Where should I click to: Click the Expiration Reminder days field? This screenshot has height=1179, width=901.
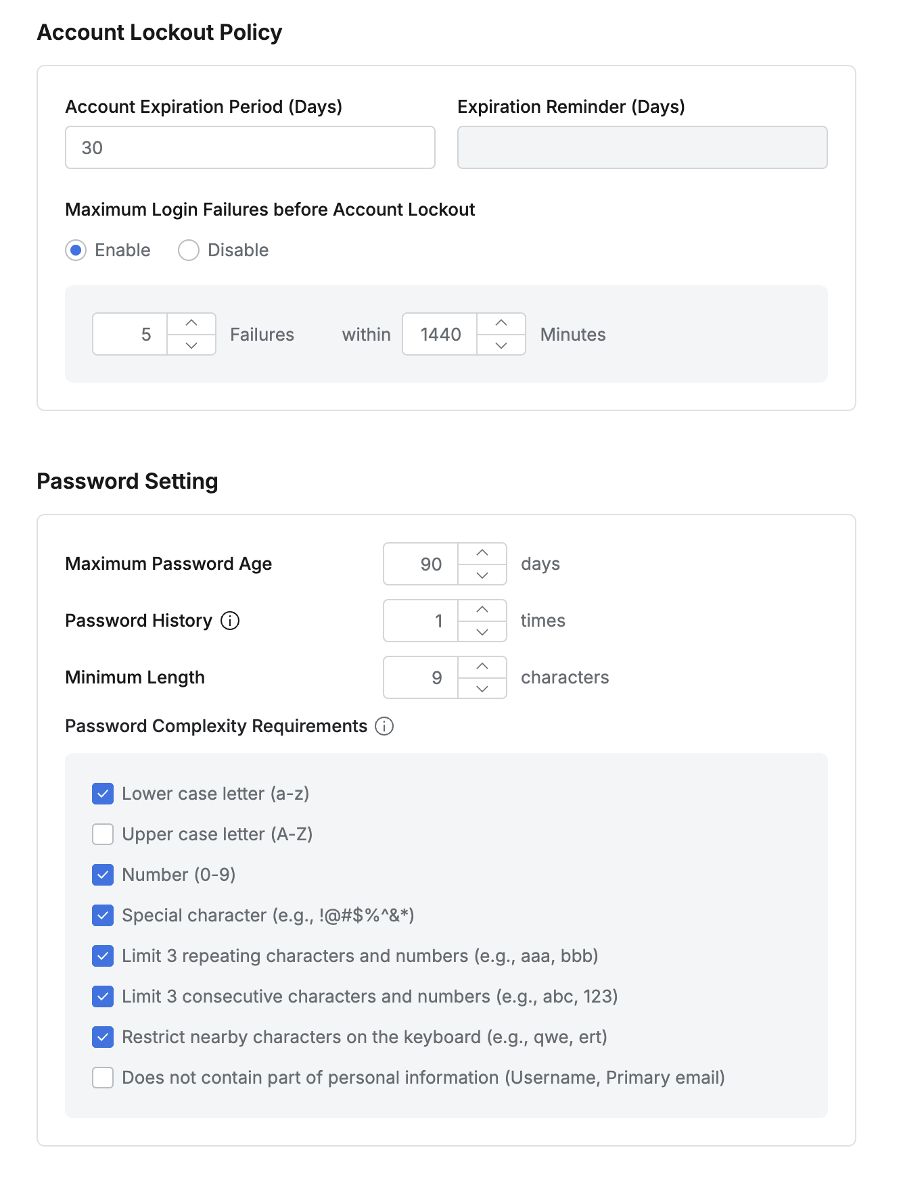(x=642, y=147)
